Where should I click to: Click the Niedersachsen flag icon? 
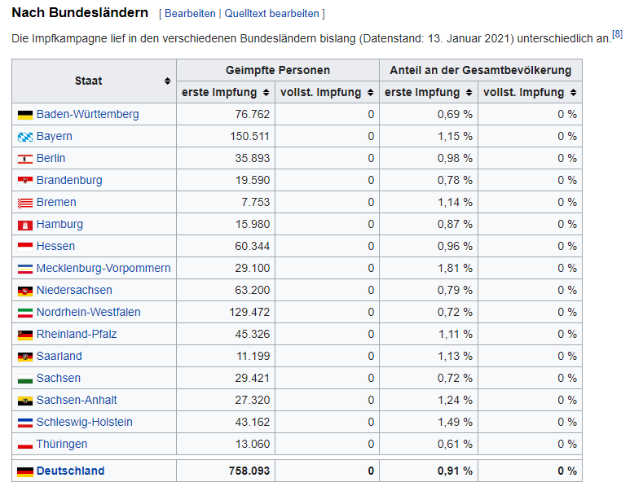click(24, 291)
